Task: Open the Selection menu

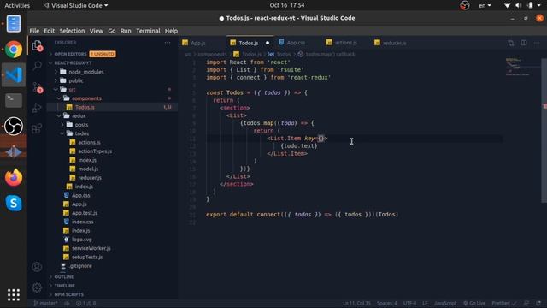Action: click(x=72, y=31)
